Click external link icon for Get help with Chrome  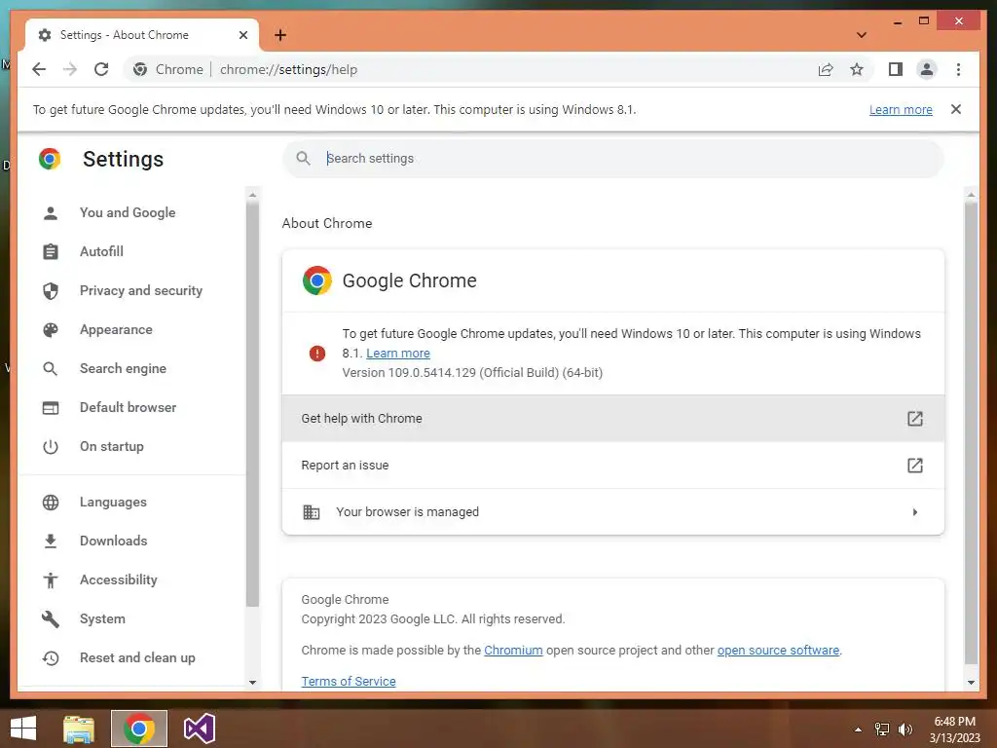(914, 419)
